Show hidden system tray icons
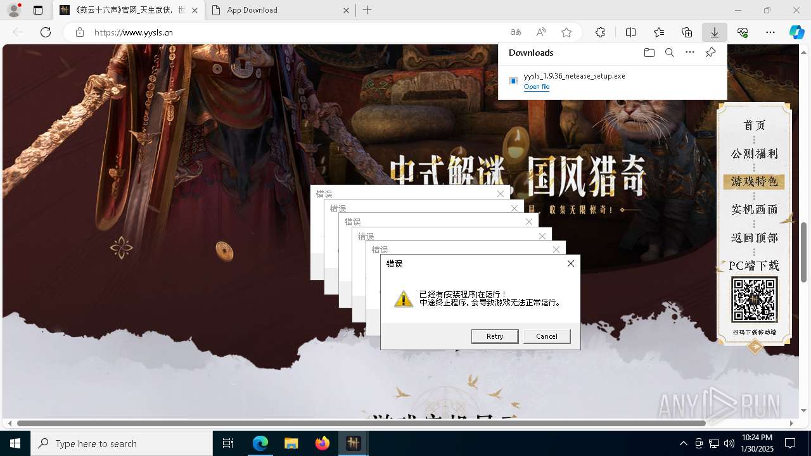The width and height of the screenshot is (811, 456). click(x=683, y=443)
